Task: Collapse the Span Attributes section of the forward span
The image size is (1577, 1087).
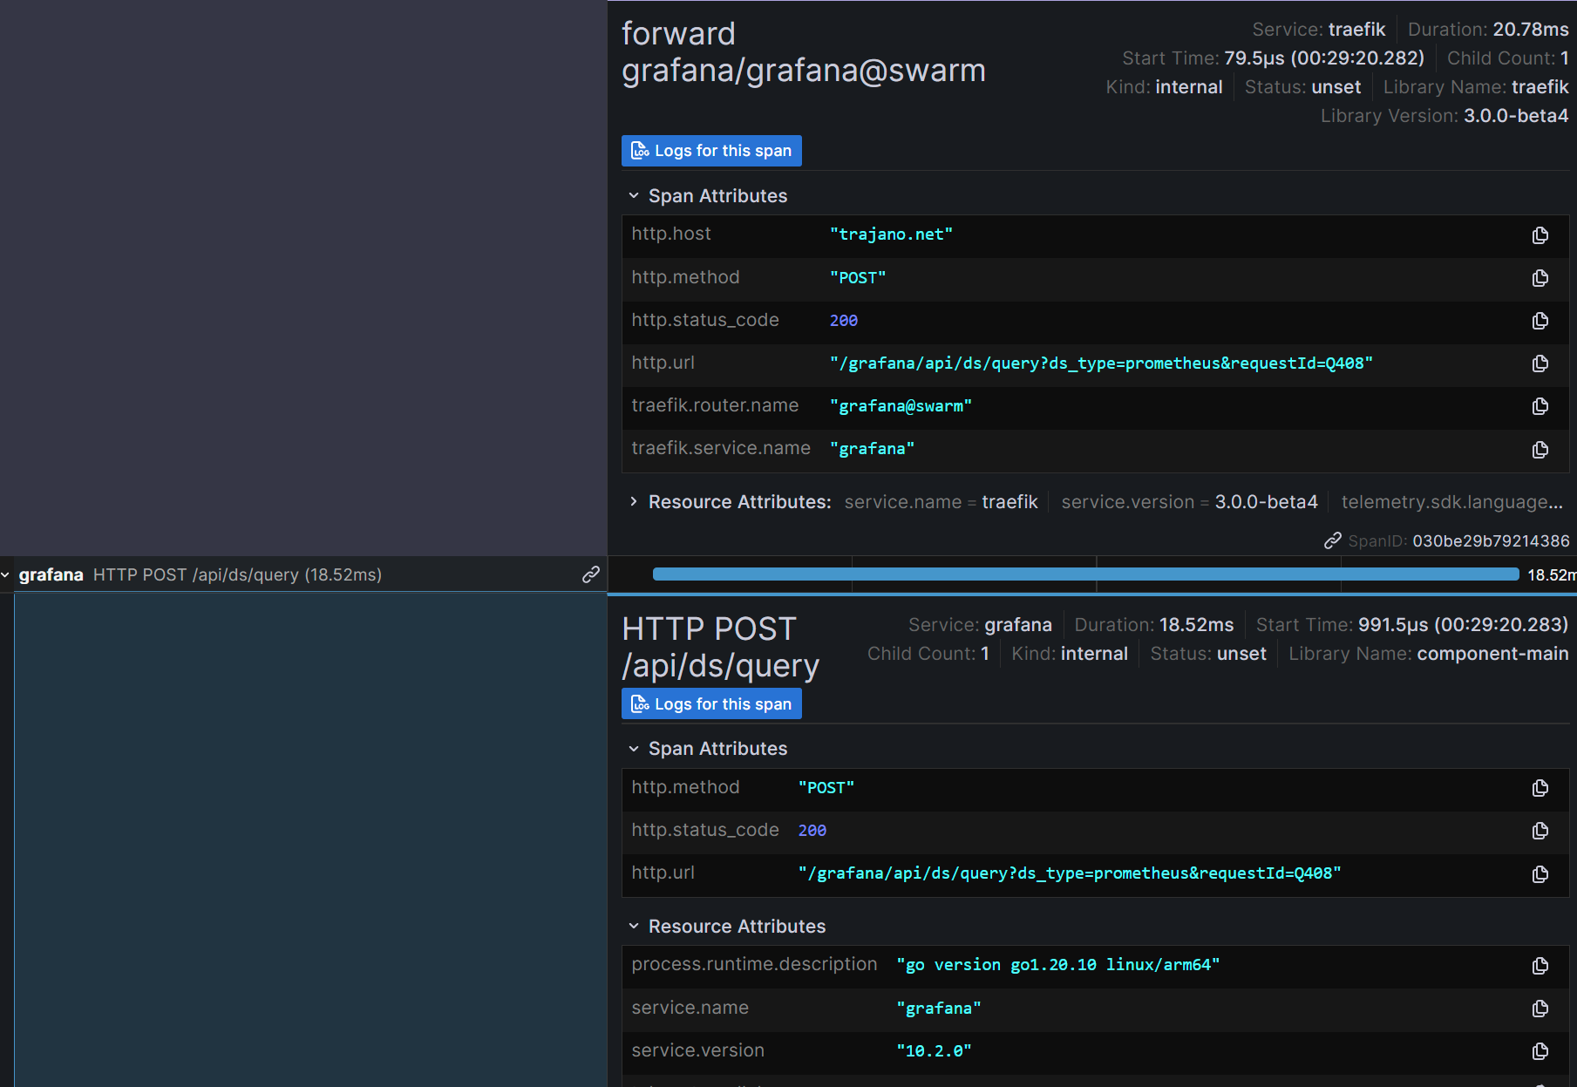Action: 635,195
